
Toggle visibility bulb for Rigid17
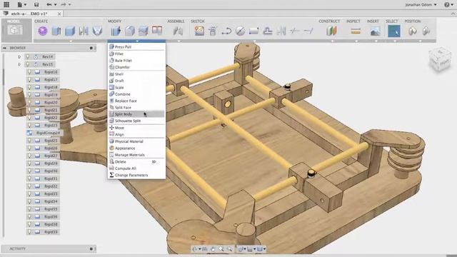29,79
